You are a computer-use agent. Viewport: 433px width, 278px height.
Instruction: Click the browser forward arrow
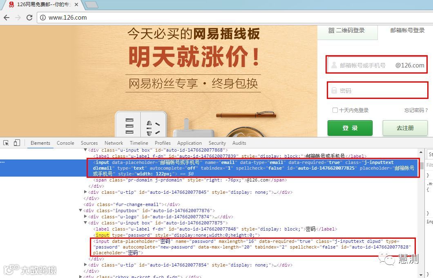[18, 18]
